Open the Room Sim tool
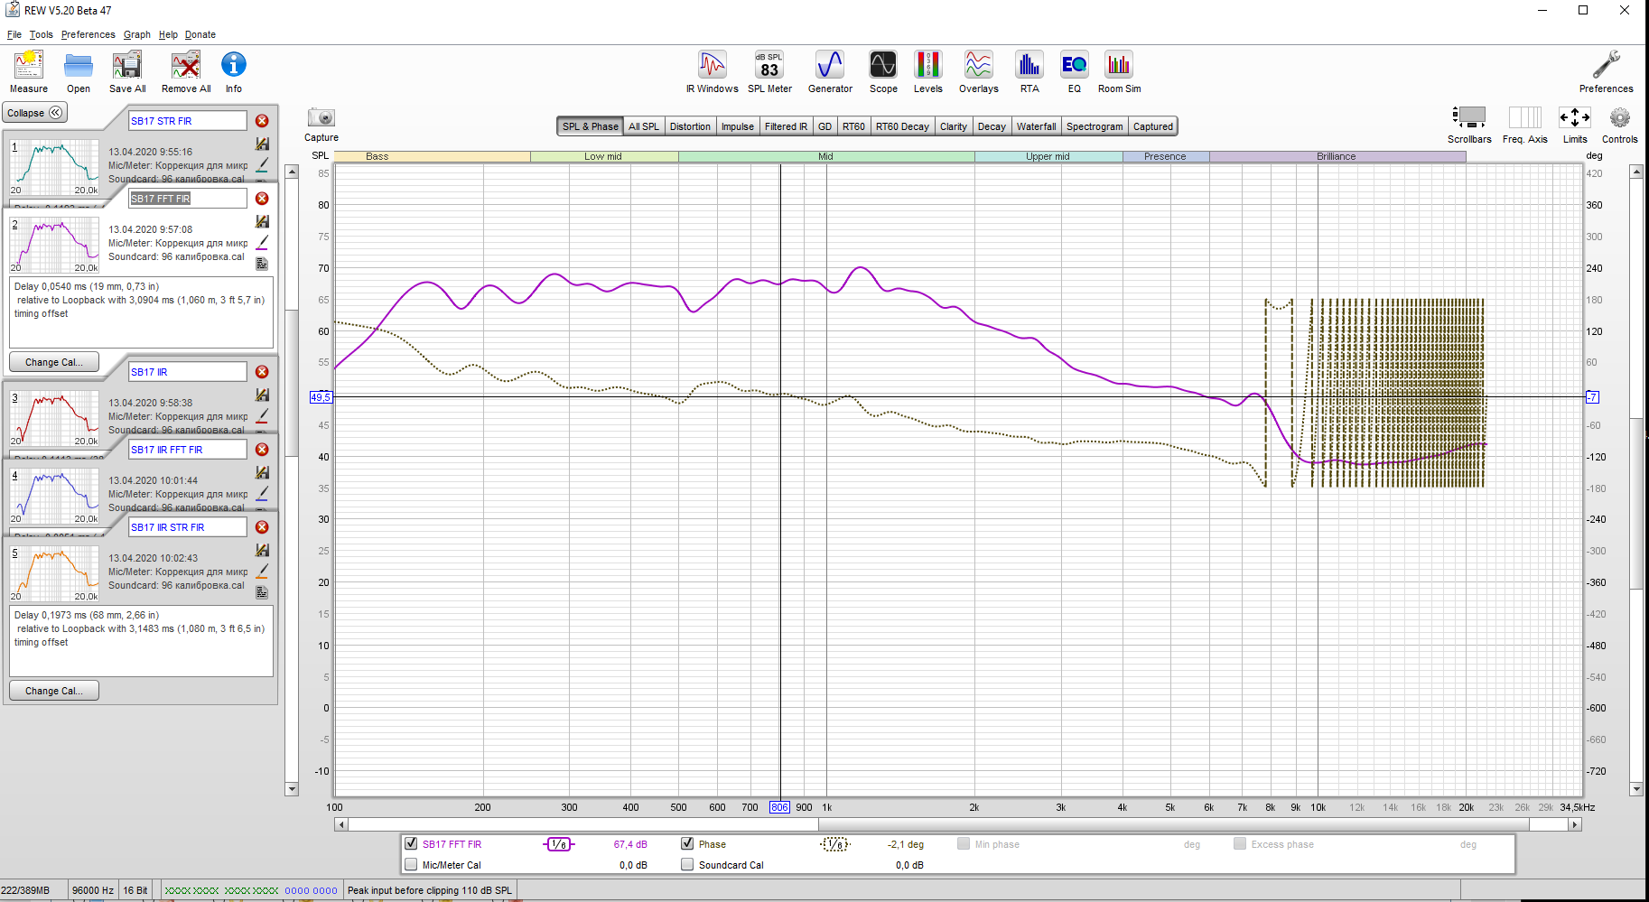 [x=1119, y=71]
